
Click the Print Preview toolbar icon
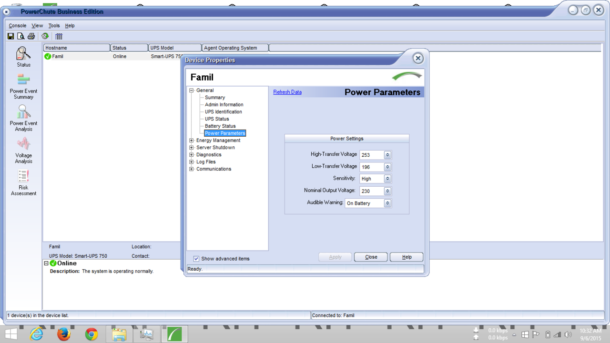click(x=21, y=36)
